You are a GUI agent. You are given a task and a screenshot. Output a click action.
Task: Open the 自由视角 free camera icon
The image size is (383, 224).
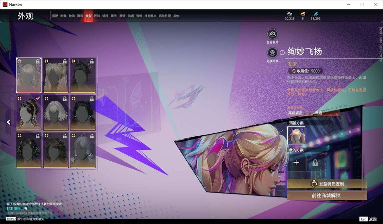[272, 34]
